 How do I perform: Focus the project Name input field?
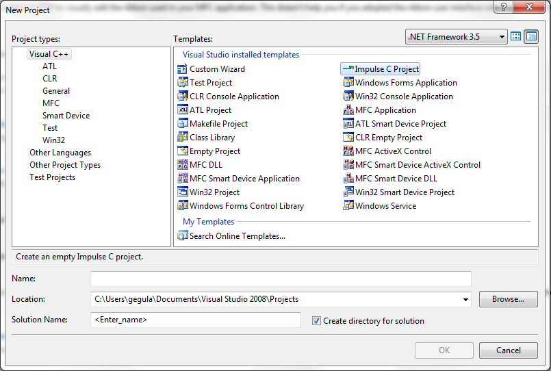point(281,279)
